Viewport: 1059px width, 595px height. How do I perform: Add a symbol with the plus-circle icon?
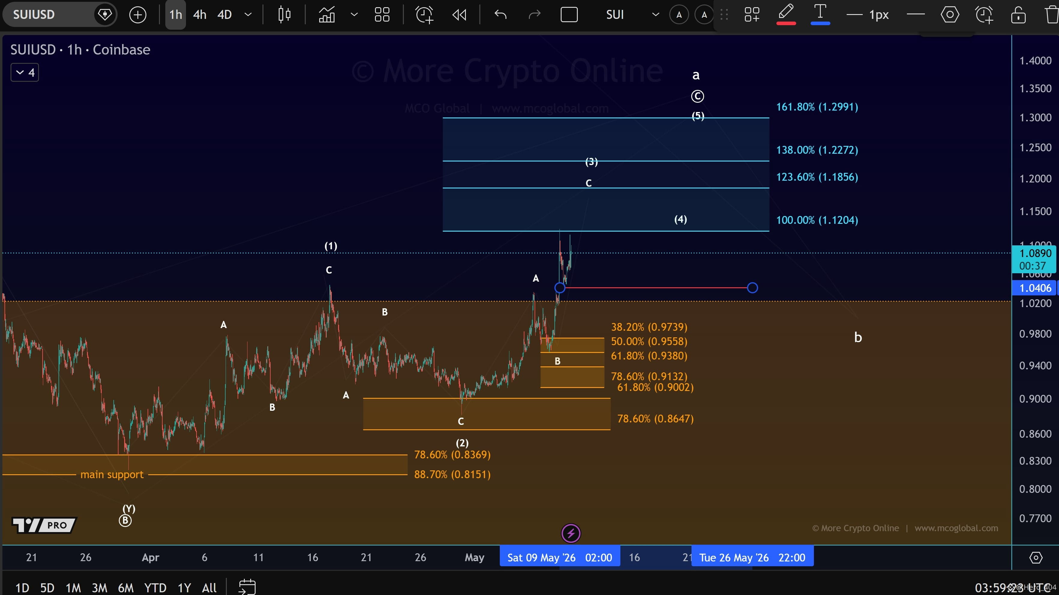137,15
